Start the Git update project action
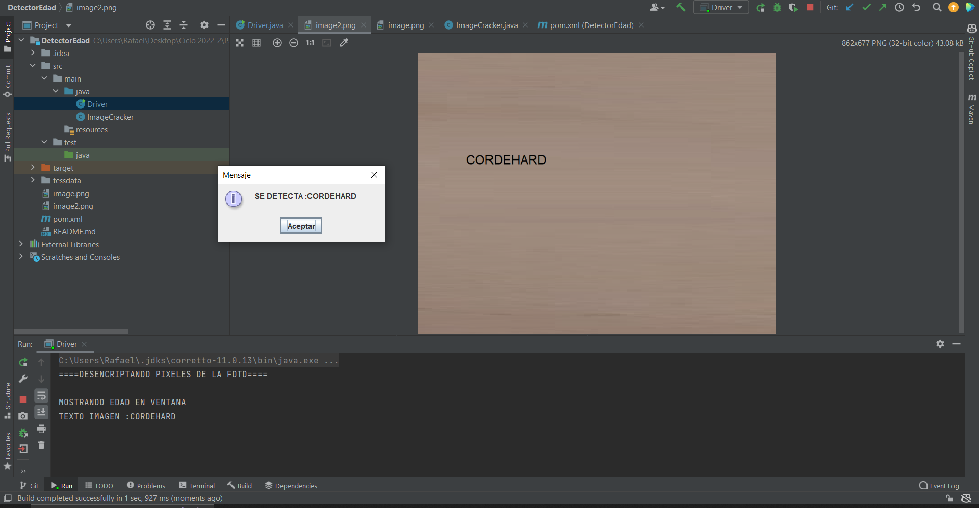The height and width of the screenshot is (508, 979). tap(849, 7)
